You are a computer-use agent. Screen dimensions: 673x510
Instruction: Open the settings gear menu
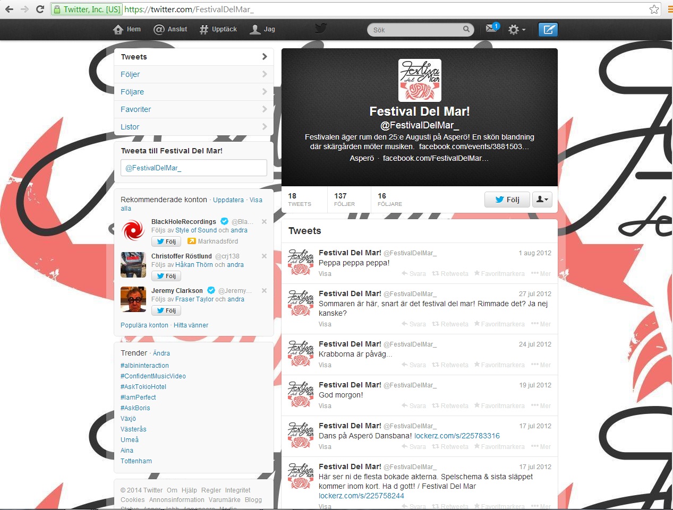point(516,30)
